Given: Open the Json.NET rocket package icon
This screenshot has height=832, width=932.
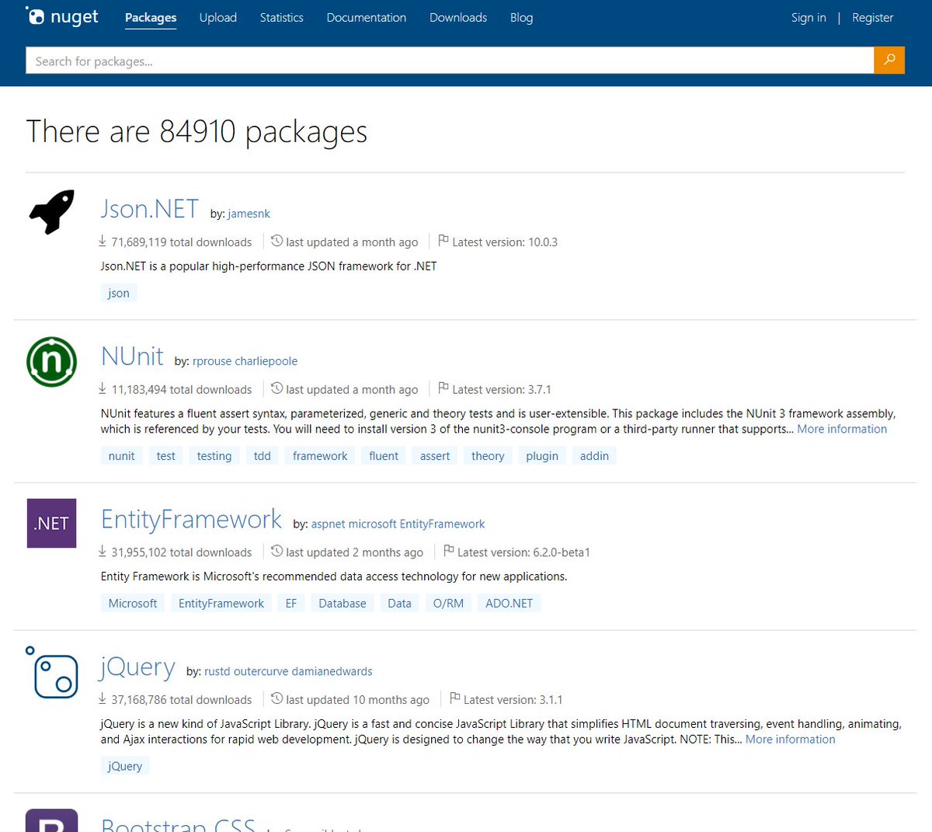Looking at the screenshot, I should 51,211.
